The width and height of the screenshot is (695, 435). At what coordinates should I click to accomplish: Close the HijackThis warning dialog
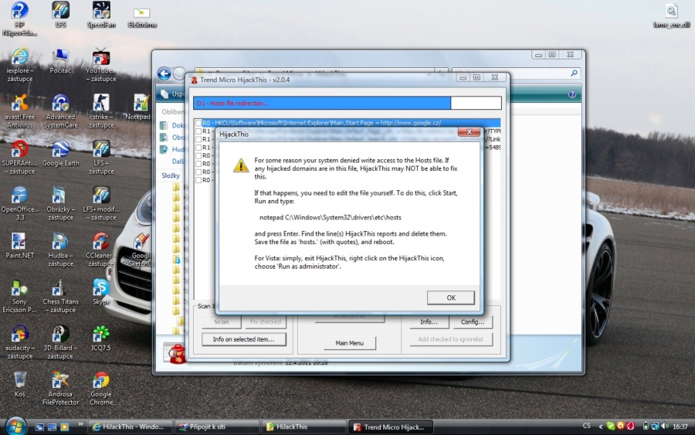coord(469,131)
